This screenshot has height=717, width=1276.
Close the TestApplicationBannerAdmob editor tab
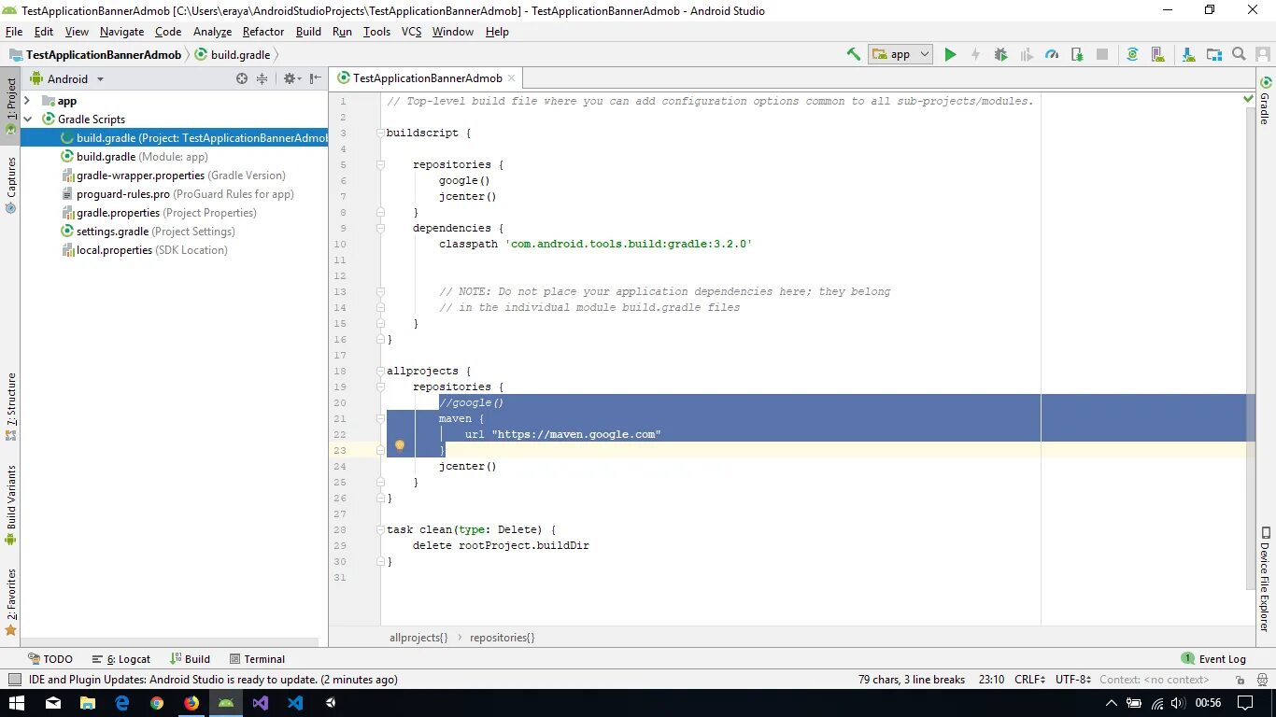[x=512, y=78]
